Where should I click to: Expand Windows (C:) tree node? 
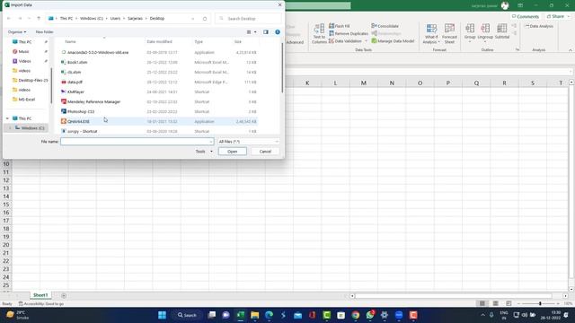10,127
